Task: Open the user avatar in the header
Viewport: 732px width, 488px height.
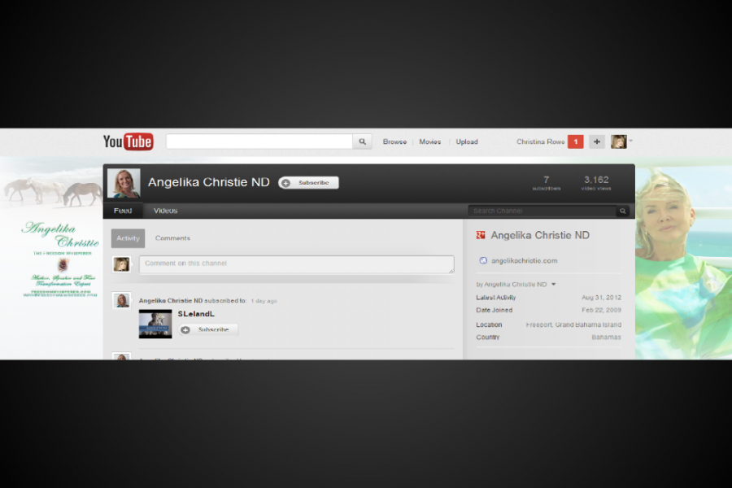Action: click(619, 142)
